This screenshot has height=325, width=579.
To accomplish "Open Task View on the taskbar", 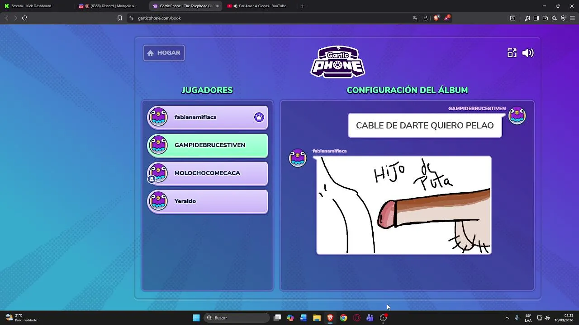I will click(277, 318).
